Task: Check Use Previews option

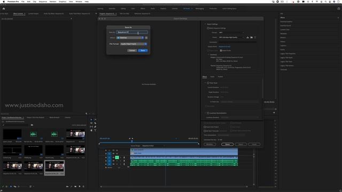Action: click(x=231, y=123)
